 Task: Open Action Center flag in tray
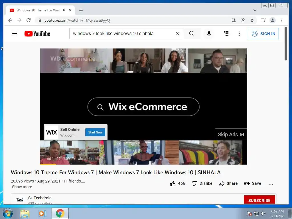(250, 214)
